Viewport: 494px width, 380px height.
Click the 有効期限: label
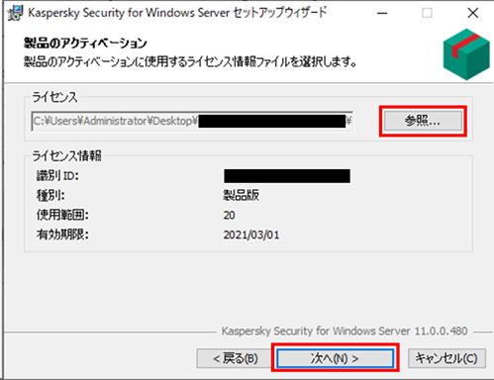coord(62,235)
